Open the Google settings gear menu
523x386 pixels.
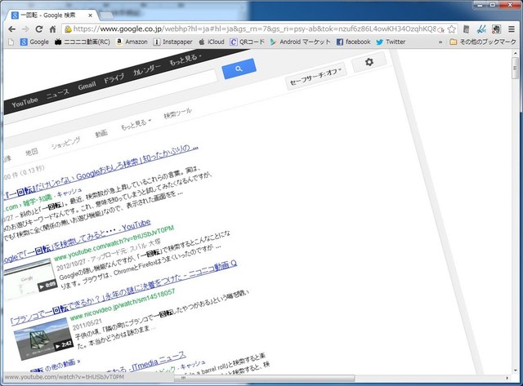[x=369, y=63]
